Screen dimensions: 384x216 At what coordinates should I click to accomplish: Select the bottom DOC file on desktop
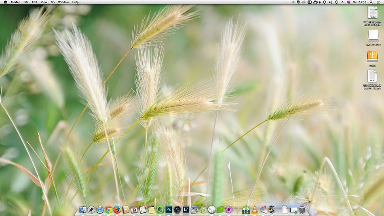[372, 76]
